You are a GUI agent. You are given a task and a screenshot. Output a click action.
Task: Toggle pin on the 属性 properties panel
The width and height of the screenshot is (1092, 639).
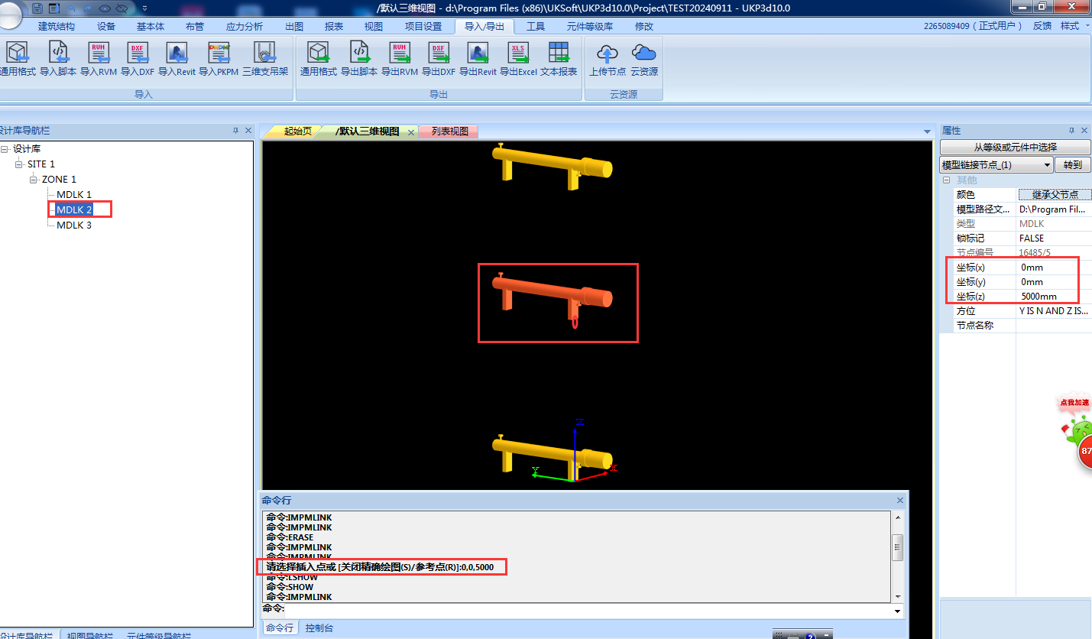coord(1071,131)
